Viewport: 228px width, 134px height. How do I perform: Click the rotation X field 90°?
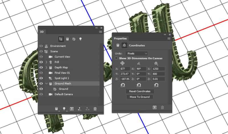tap(141, 69)
